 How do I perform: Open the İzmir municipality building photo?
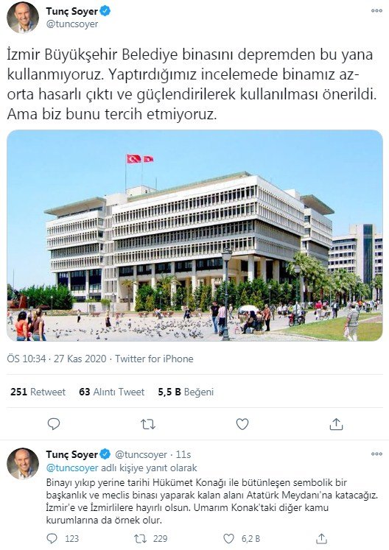[x=194, y=236]
